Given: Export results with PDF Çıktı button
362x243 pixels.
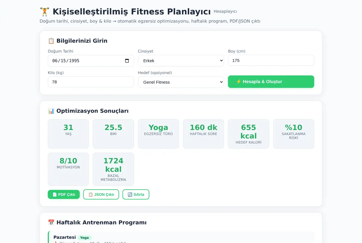Looking at the screenshot, I should pos(64,194).
